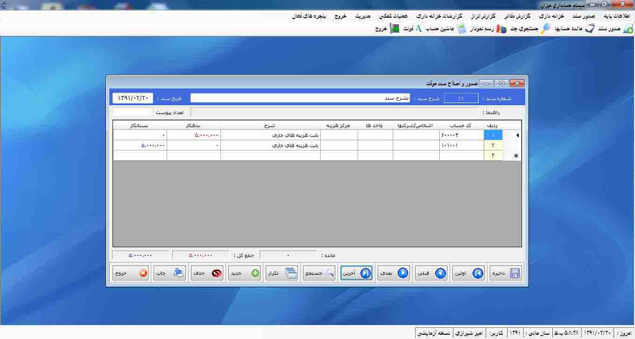
Task: Click the تاریخ سند date field
Action: pos(133,98)
